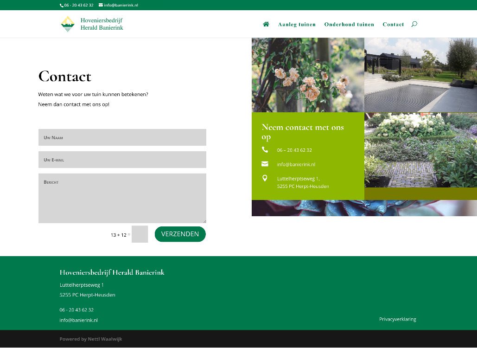Viewport: 477px width, 348px height.
Task: Open the Privacyverklaring link
Action: pyautogui.click(x=398, y=319)
